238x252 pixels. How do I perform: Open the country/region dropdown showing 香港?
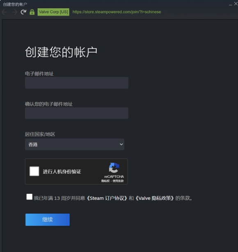tap(75, 144)
